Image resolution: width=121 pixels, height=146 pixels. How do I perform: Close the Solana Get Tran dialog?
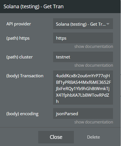point(56,137)
